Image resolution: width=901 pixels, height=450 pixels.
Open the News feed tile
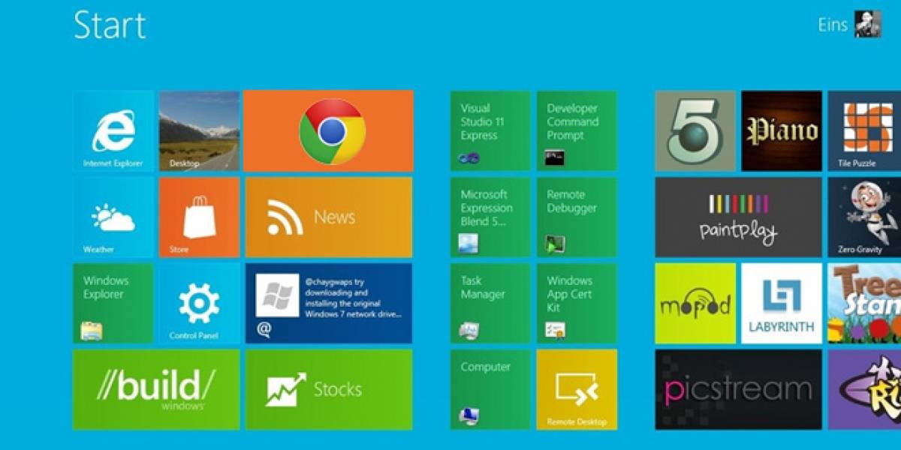coord(329,217)
